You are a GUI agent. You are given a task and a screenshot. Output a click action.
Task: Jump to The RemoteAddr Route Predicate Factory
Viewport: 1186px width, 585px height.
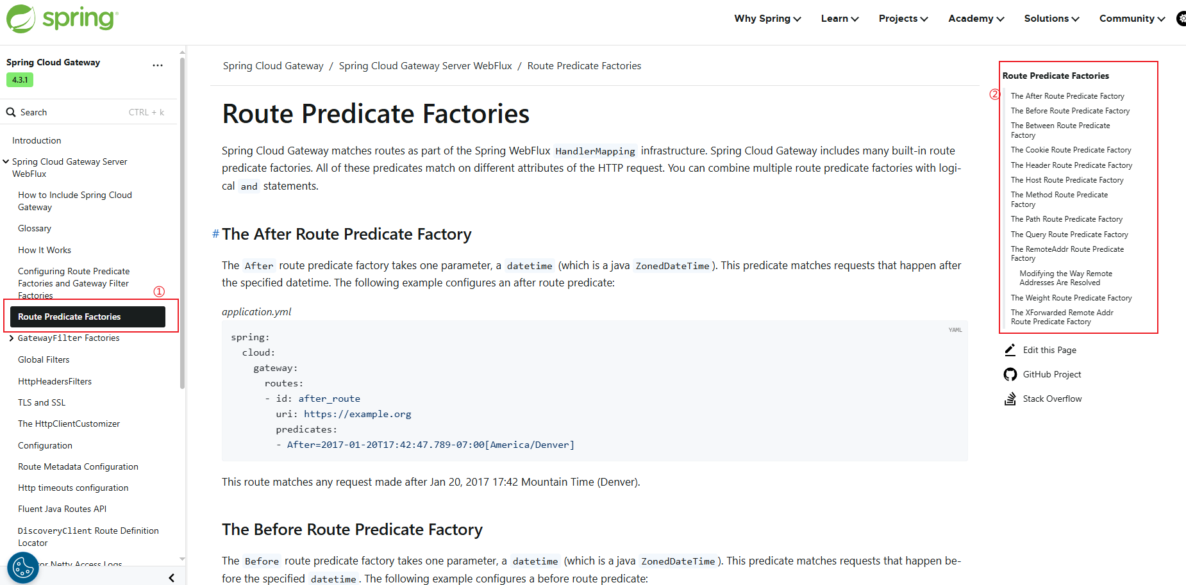pyautogui.click(x=1067, y=254)
